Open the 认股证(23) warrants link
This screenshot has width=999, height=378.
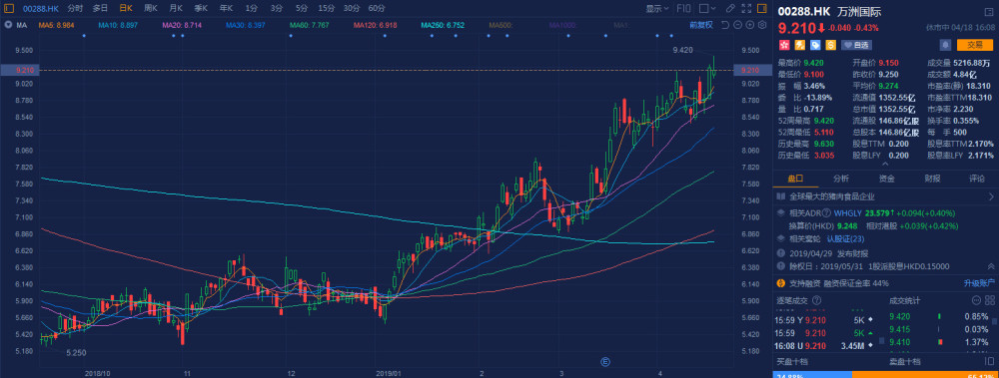pos(845,238)
